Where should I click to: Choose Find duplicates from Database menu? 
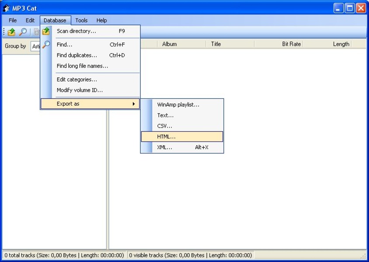[x=77, y=55]
